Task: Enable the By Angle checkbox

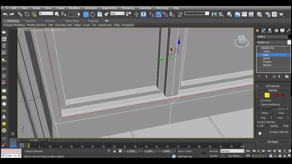Action: (x=259, y=108)
